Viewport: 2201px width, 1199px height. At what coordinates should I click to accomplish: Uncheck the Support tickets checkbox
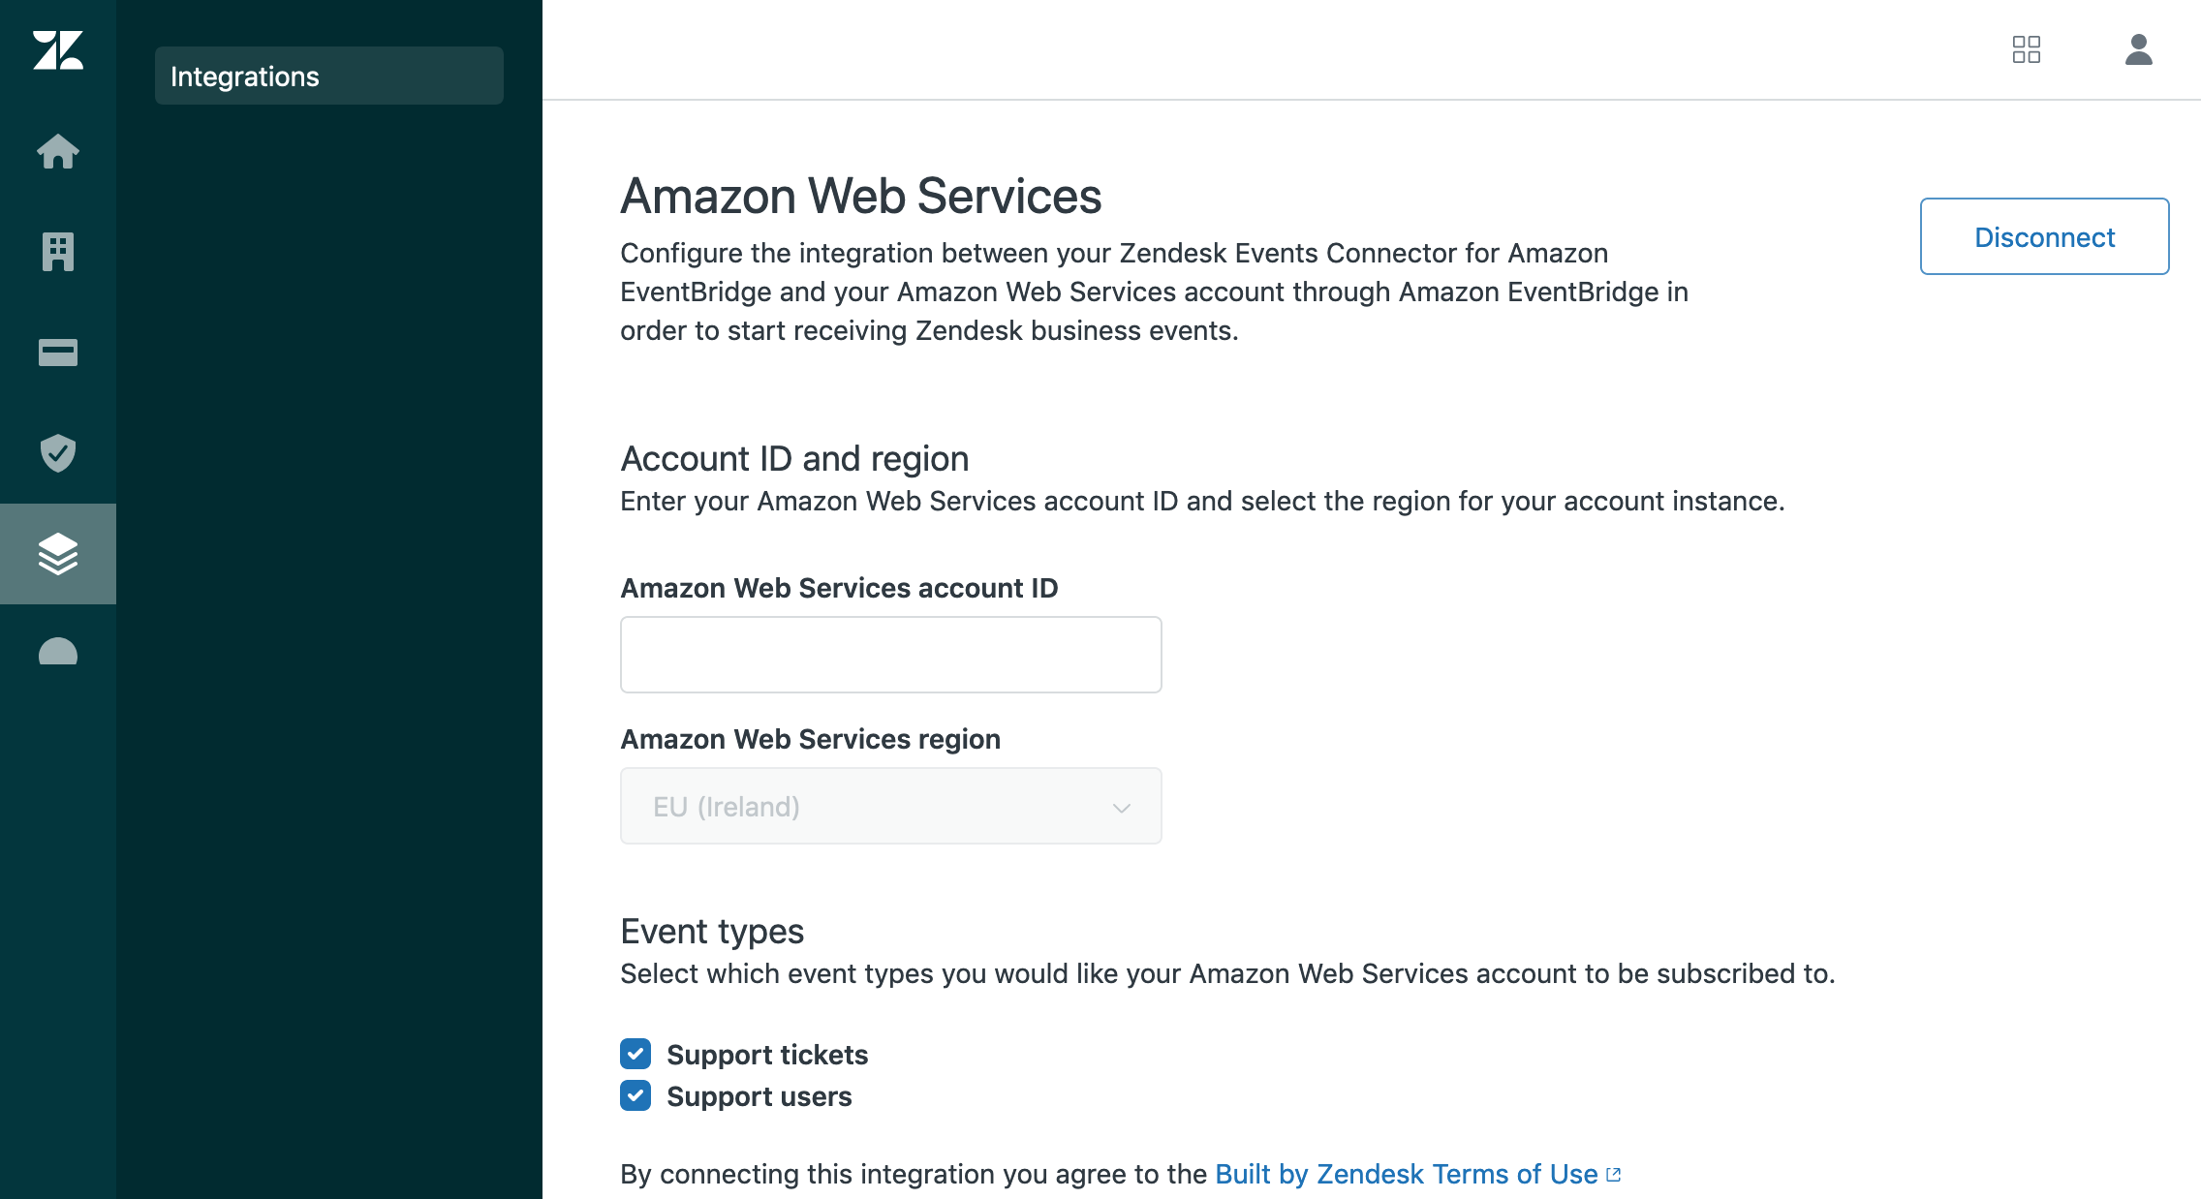pyautogui.click(x=635, y=1054)
